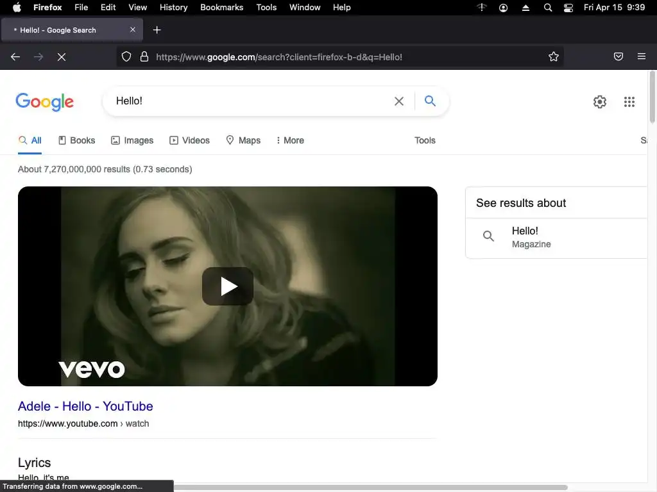The image size is (657, 492).
Task: Open the Google apps grid
Action: point(629,102)
